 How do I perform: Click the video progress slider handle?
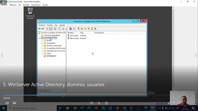point(63,95)
